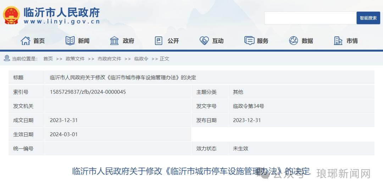Click the 未生效 status value
This screenshot has width=383, height=189.
240,149
